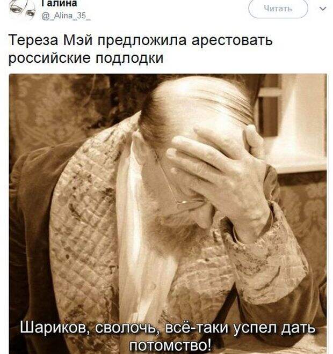Open the attached sepia meme photo

tap(168, 214)
